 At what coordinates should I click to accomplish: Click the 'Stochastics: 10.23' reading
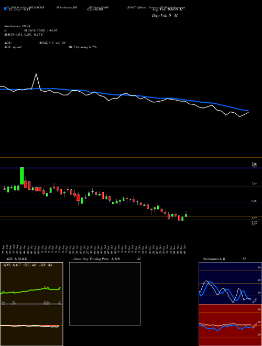[x=17, y=26]
